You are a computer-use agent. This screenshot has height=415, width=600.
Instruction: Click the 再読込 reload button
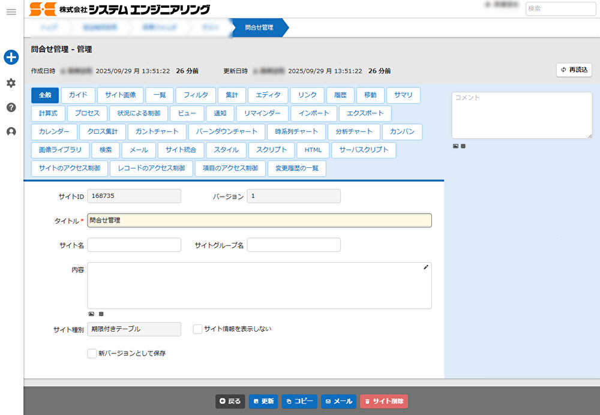point(574,70)
